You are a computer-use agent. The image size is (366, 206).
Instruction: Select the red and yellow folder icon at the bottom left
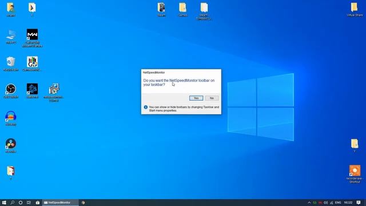tap(11, 171)
